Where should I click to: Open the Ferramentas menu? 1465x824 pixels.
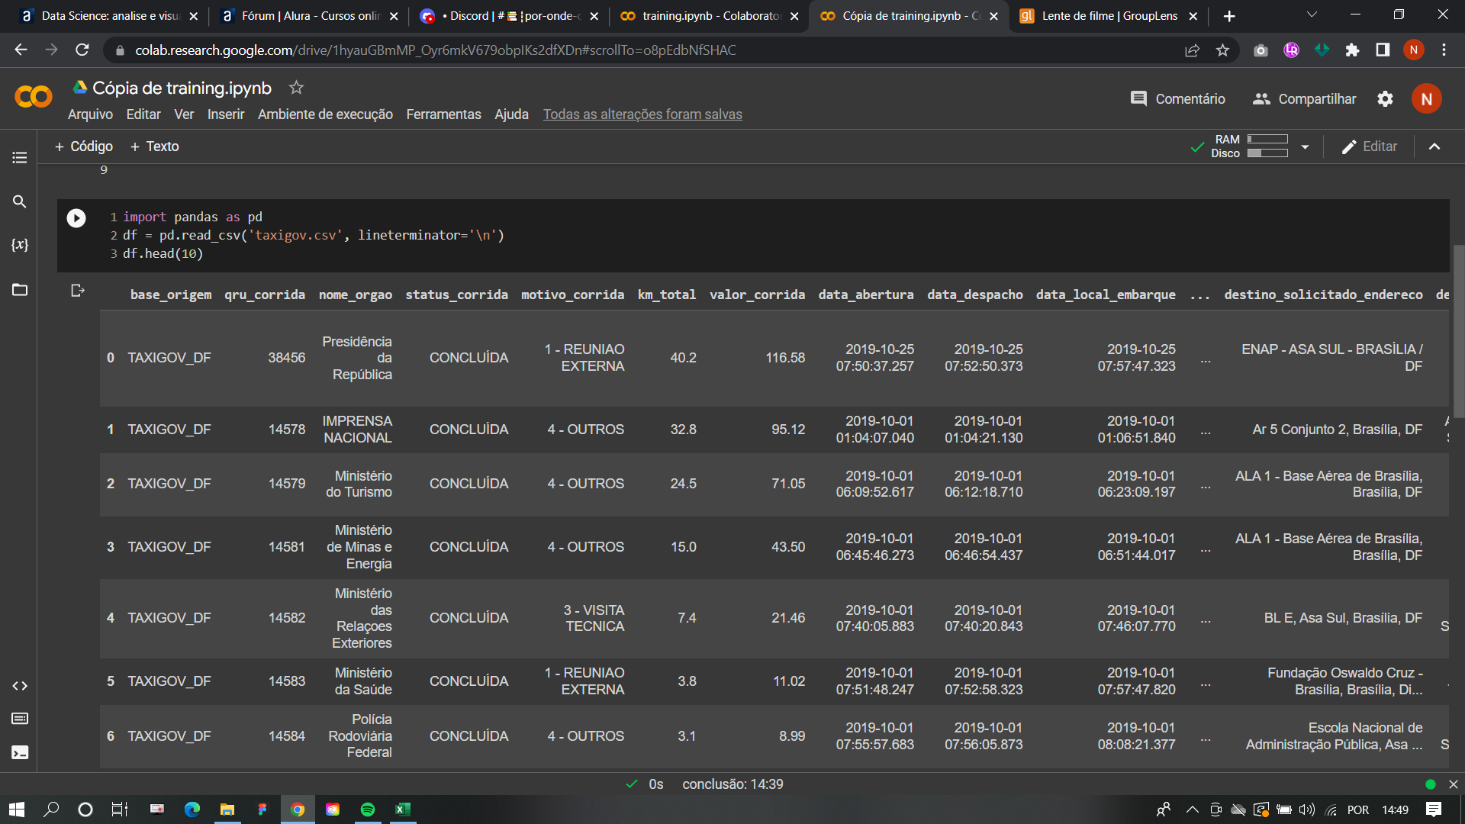(x=443, y=114)
